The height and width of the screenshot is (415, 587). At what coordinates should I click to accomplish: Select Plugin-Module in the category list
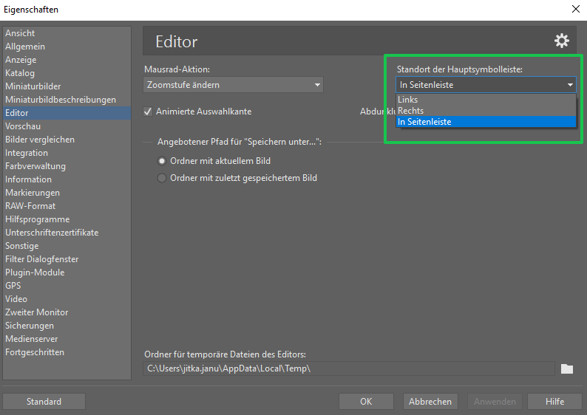pyautogui.click(x=35, y=272)
